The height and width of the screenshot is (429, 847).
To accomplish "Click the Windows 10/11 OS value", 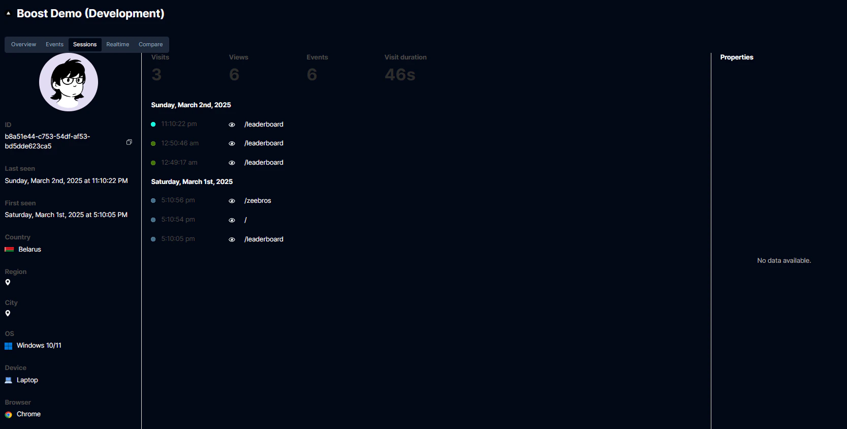I will point(39,346).
